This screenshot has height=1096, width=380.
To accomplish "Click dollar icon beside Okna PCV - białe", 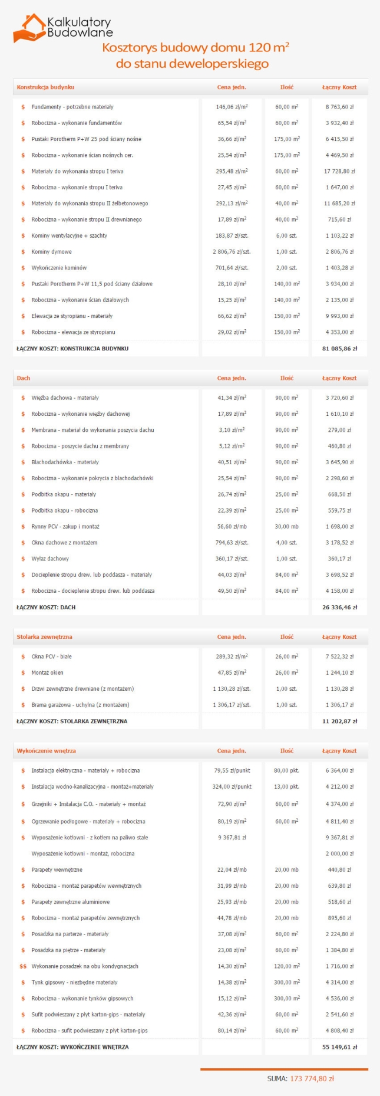I will (x=23, y=657).
